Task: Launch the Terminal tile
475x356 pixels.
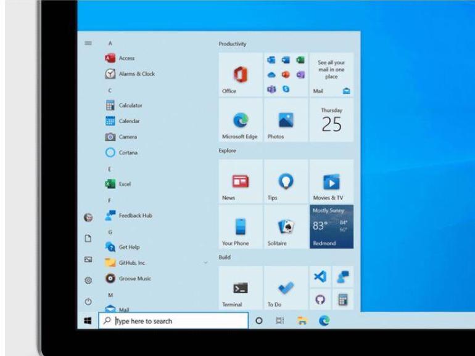Action: [241, 288]
